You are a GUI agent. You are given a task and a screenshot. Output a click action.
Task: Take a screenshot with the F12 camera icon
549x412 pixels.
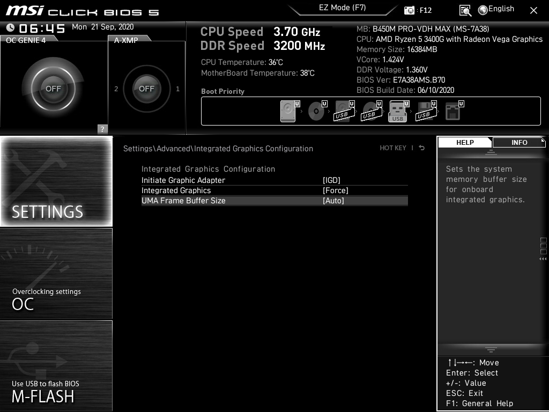coord(409,10)
